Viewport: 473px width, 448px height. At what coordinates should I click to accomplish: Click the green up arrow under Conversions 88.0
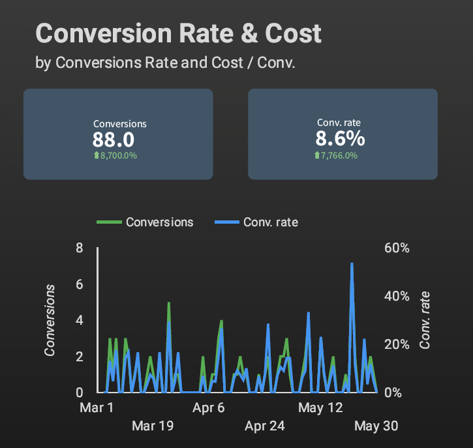click(96, 156)
